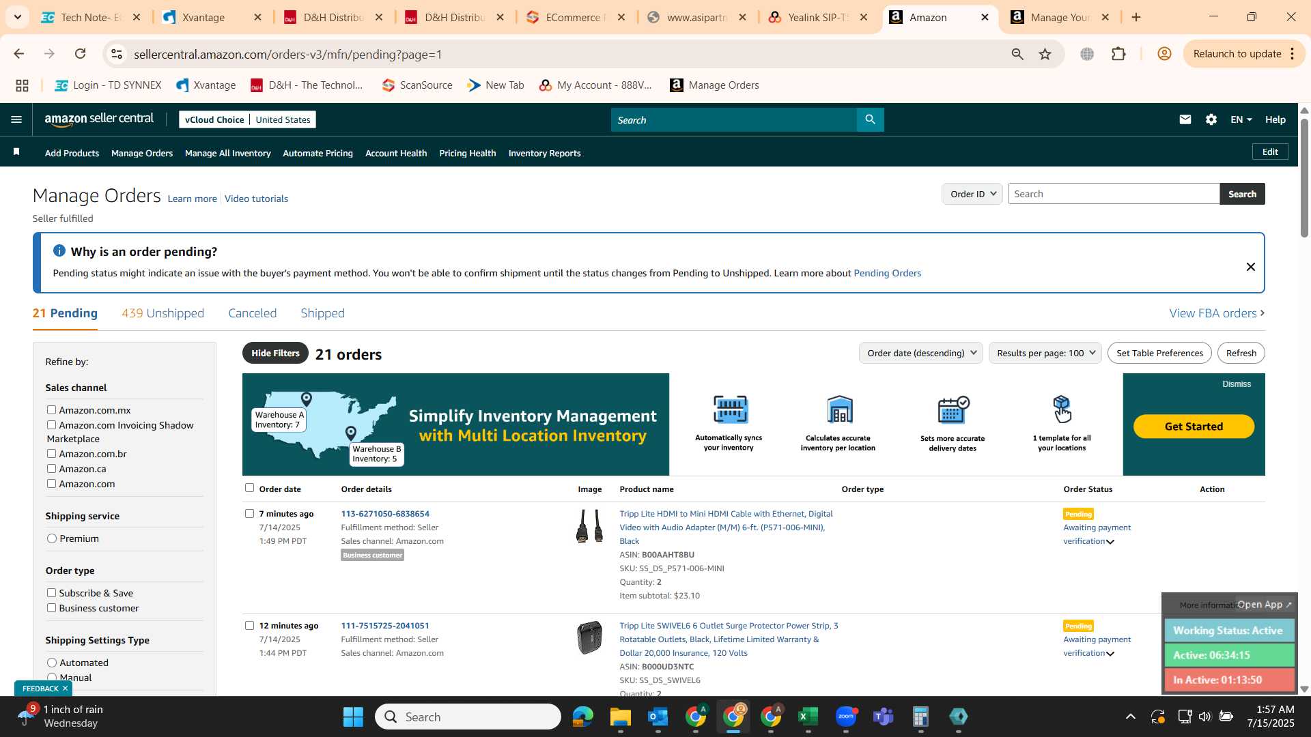Click the Order ID search input field
The height and width of the screenshot is (737, 1311).
click(1114, 194)
